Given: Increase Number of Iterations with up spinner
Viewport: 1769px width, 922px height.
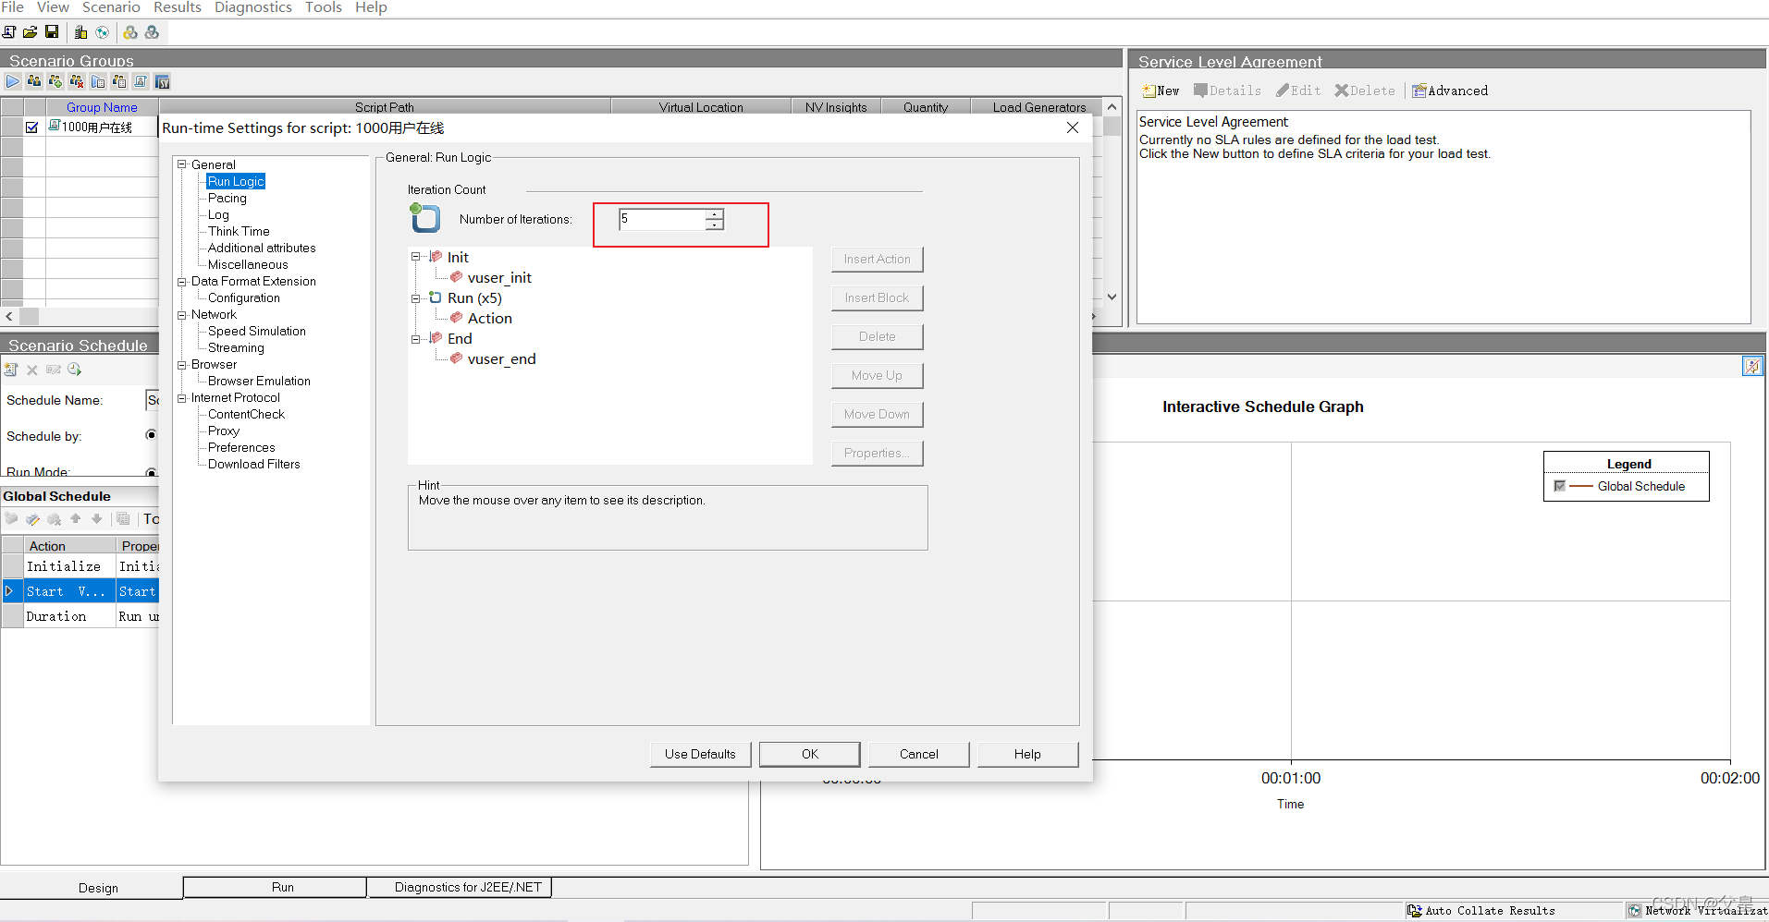Looking at the screenshot, I should click(x=714, y=214).
